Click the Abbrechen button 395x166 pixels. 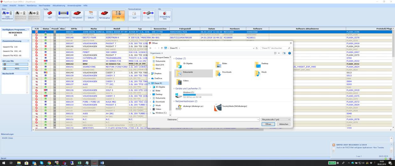pyautogui.click(x=283, y=124)
